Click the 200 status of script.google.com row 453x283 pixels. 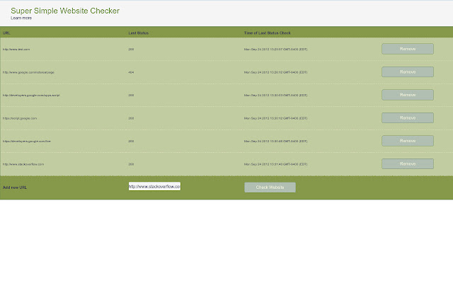click(x=131, y=118)
